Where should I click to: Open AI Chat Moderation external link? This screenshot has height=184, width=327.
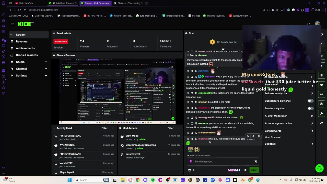(x=312, y=116)
